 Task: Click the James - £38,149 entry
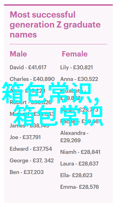tap(29, 125)
